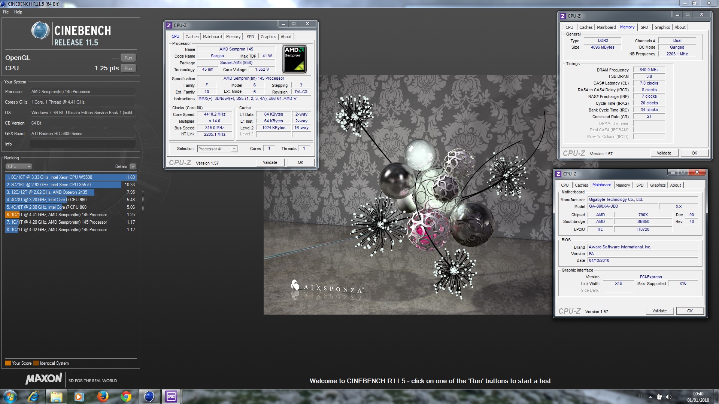Viewport: 719px width, 404px height.
Task: Open Windows Explorer folder icon in taskbar
Action: click(x=56, y=397)
